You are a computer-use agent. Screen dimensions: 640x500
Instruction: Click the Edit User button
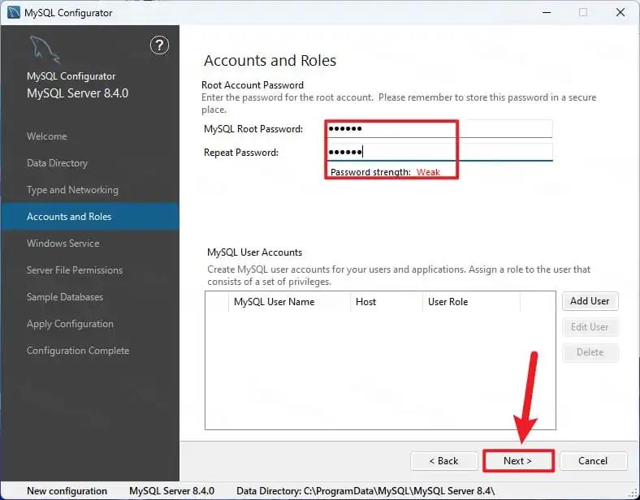pos(590,326)
